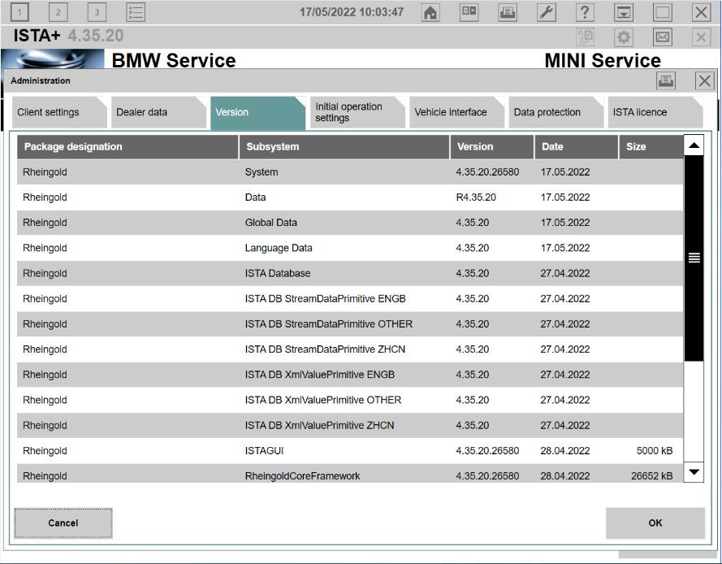Click the scroll down arrow of the table
The width and height of the screenshot is (722, 564).
coord(694,472)
